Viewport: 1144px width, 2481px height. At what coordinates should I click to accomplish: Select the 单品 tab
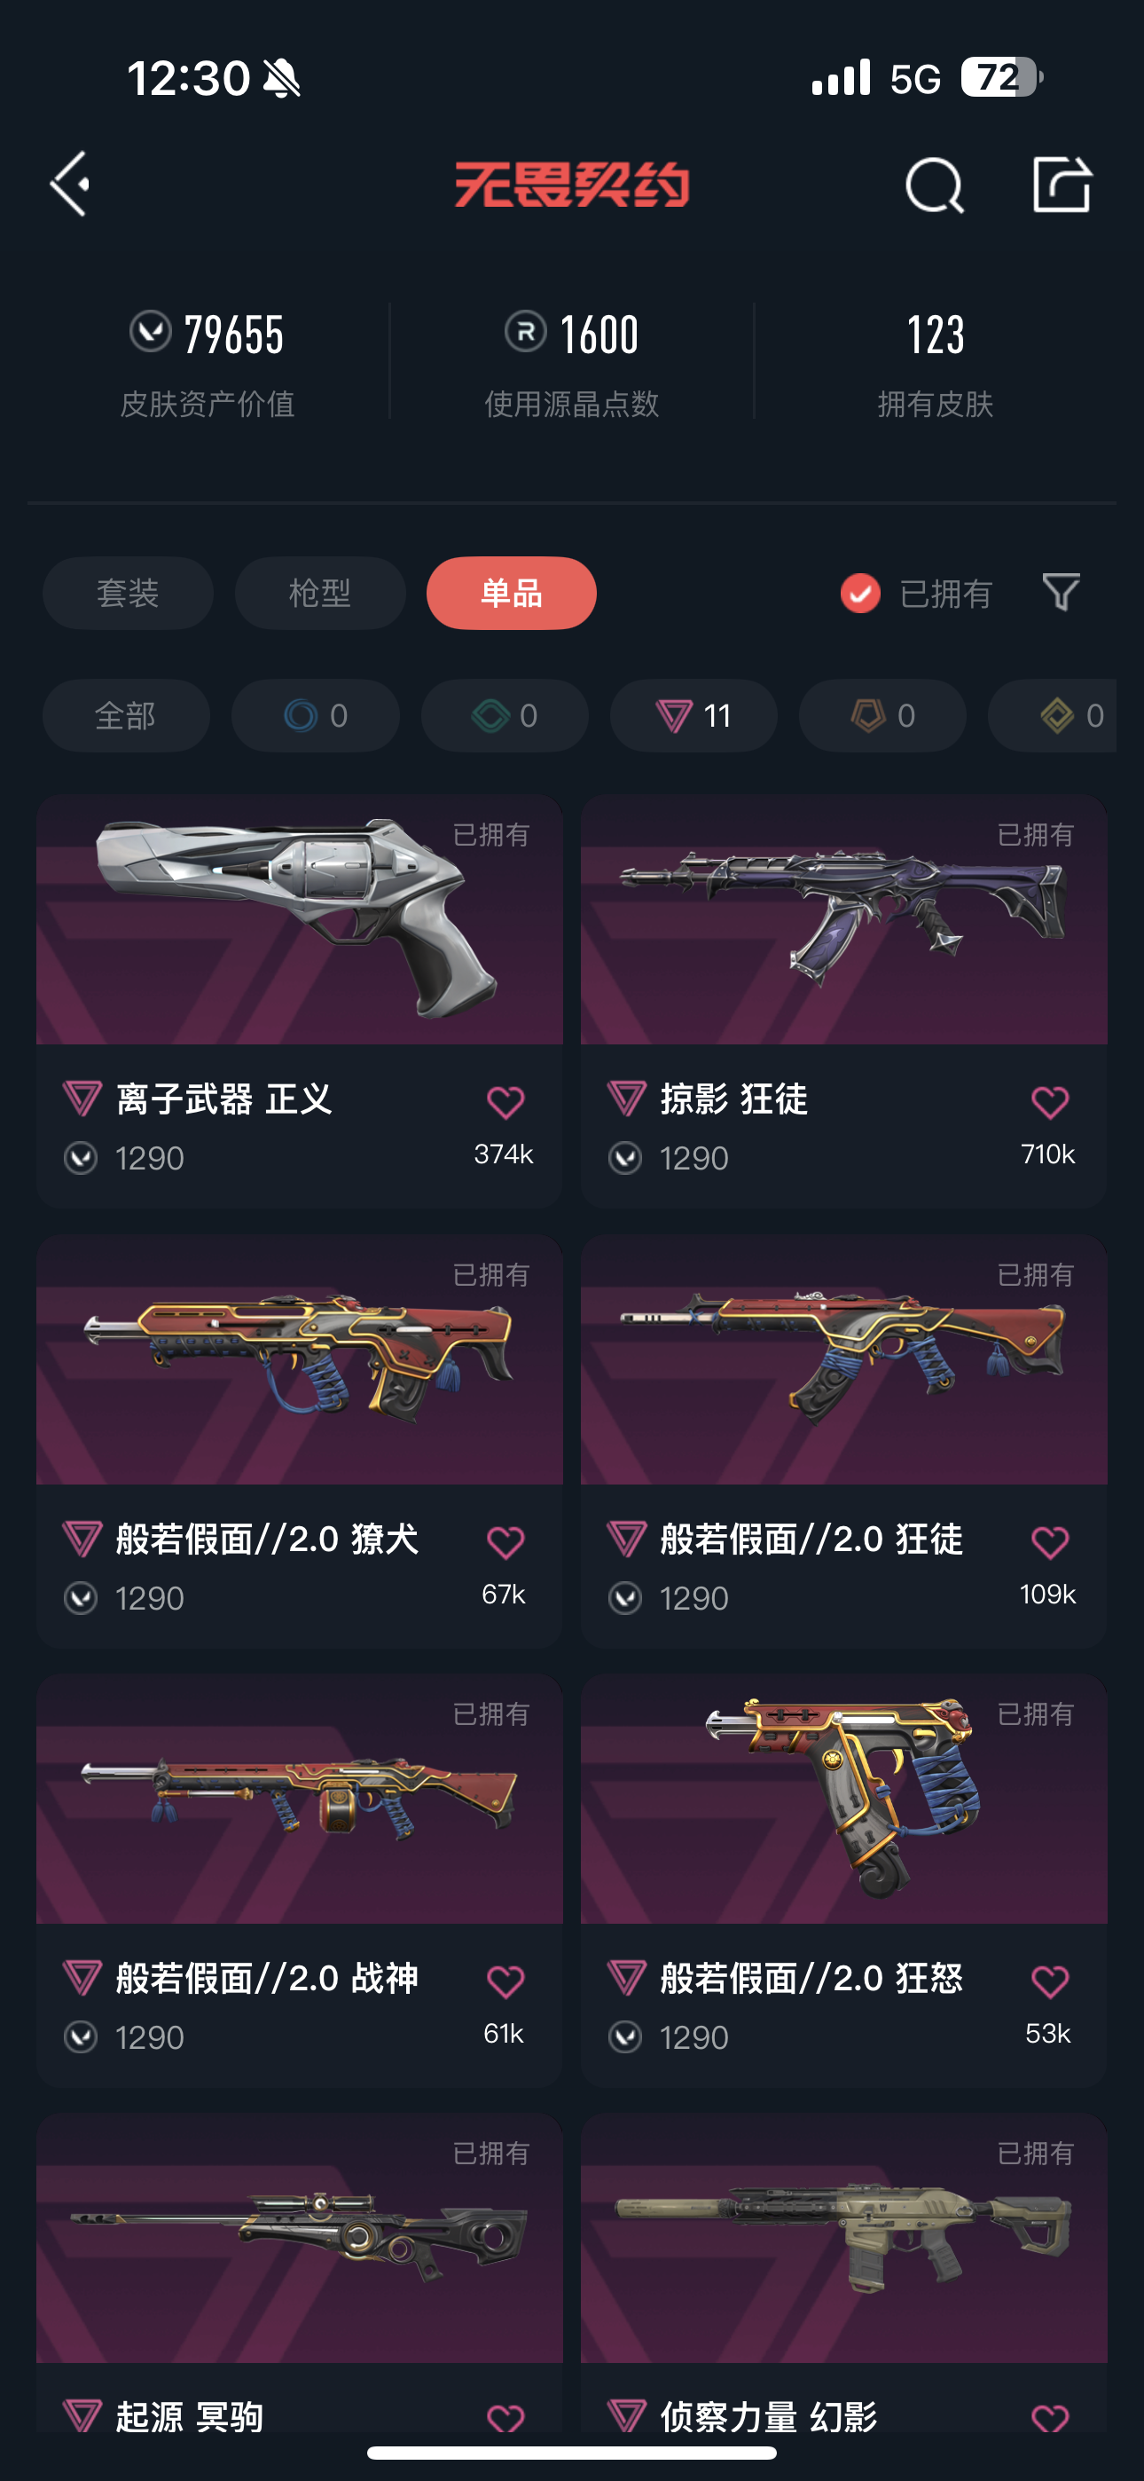512,594
